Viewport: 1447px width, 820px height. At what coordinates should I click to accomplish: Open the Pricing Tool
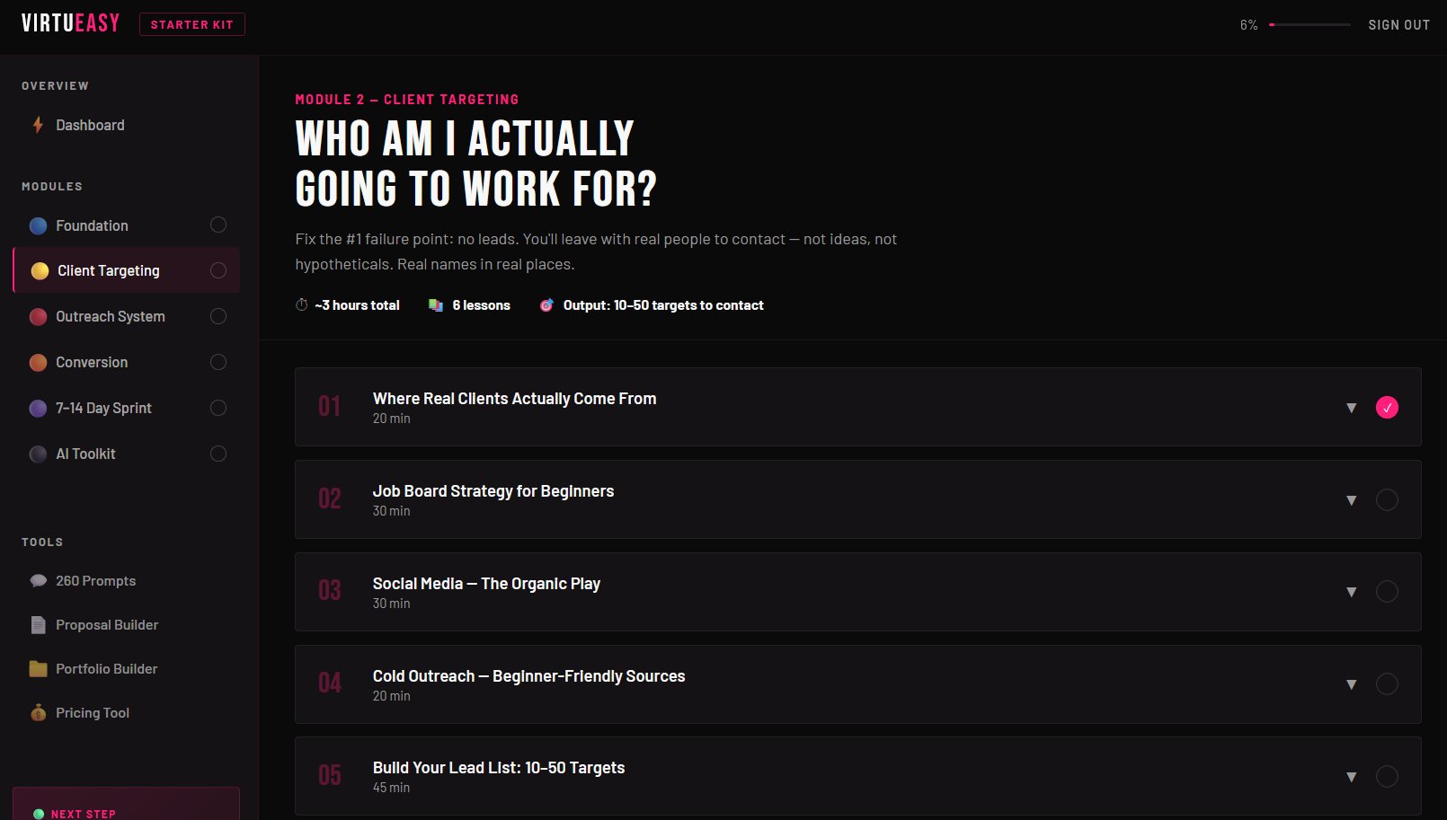click(127, 712)
